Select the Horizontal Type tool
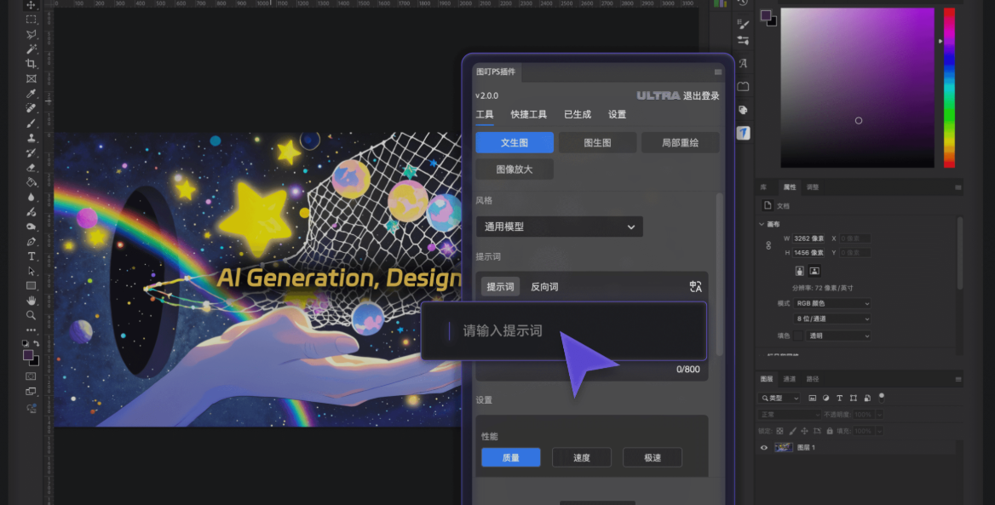This screenshot has height=505, width=995. tap(31, 256)
